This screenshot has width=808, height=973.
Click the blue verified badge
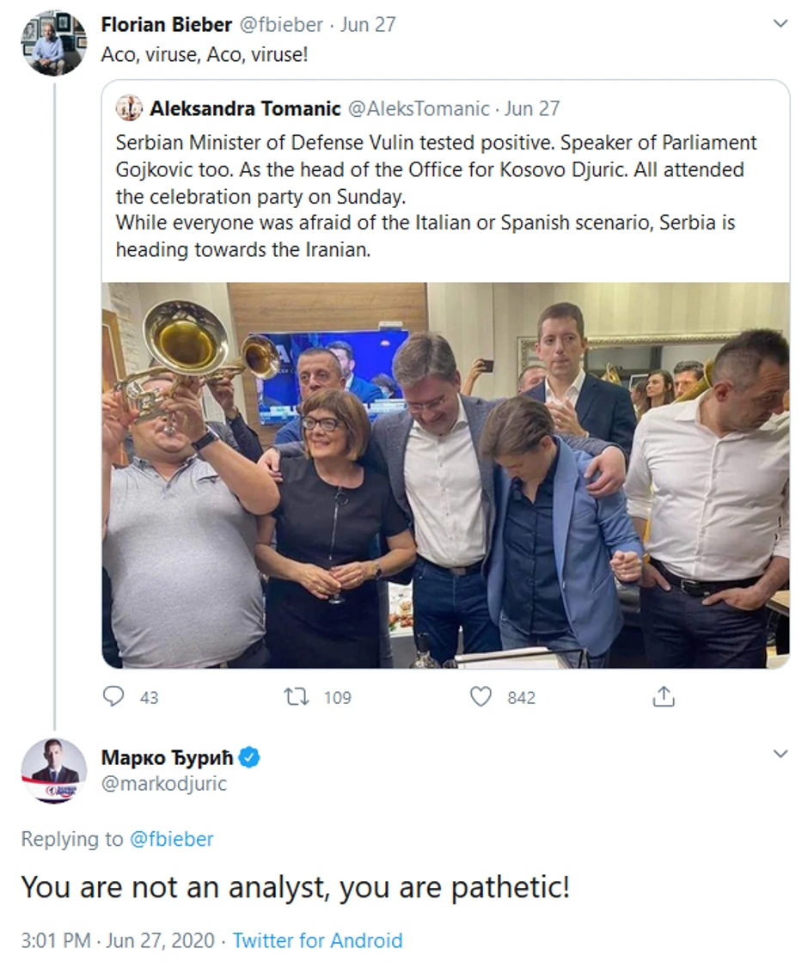coord(249,757)
